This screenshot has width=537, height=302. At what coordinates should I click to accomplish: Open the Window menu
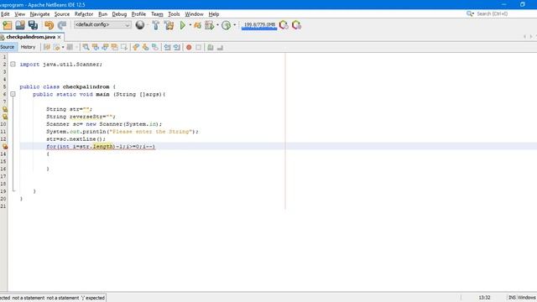tap(194, 14)
